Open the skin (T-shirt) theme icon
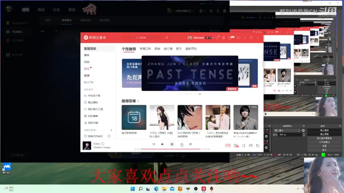Screen dimensions: 344x193 point(217,38)
